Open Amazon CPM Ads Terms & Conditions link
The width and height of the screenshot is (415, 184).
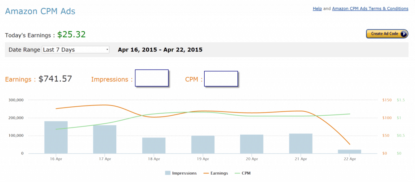click(x=370, y=9)
